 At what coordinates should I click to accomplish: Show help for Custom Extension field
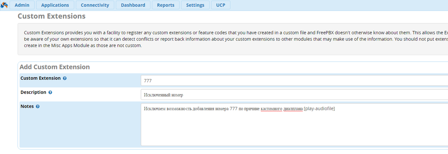click(x=65, y=79)
